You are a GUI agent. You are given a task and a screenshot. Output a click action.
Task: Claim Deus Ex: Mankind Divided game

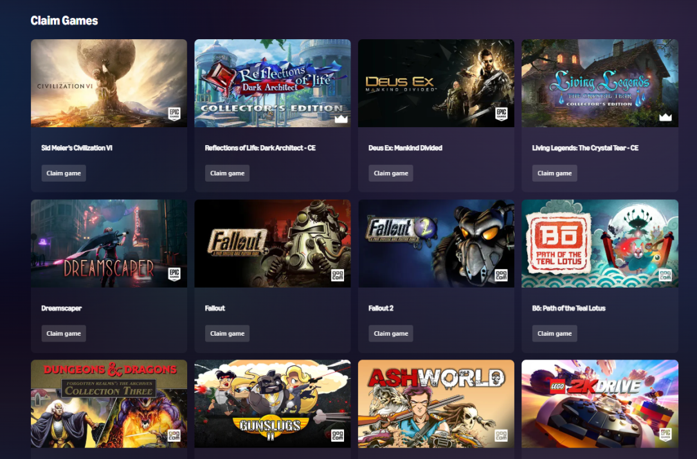(391, 173)
